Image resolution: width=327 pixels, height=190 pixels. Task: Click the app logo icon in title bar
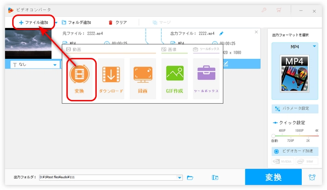[11, 10]
